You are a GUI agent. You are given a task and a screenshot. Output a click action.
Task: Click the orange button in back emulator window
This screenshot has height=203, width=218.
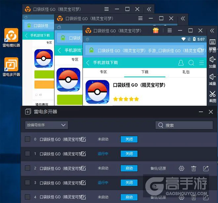tap(44, 84)
